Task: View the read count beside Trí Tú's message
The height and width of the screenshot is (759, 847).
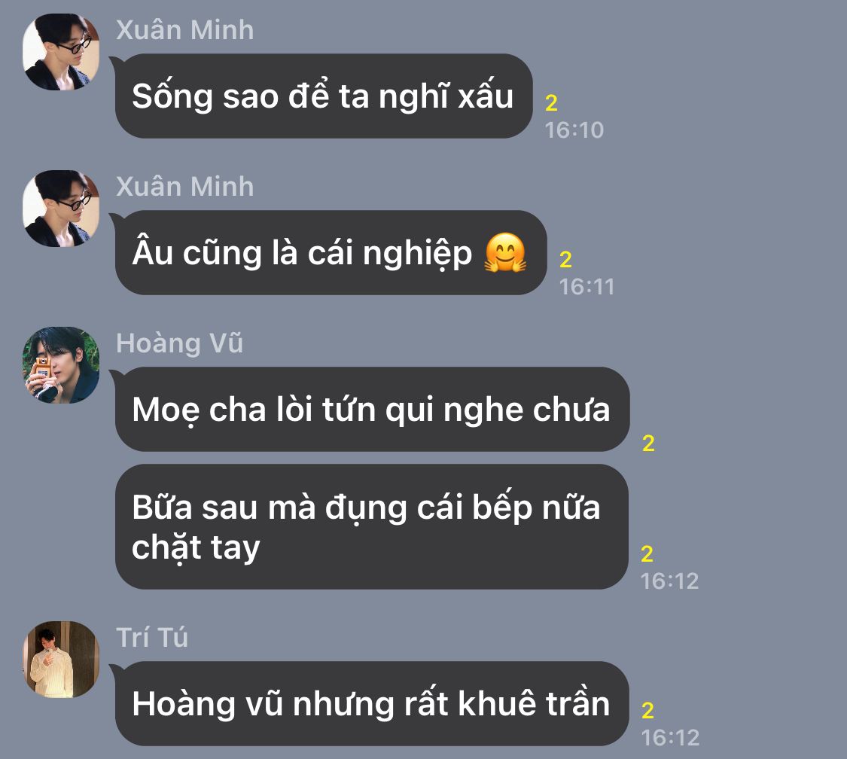Action: (x=647, y=710)
